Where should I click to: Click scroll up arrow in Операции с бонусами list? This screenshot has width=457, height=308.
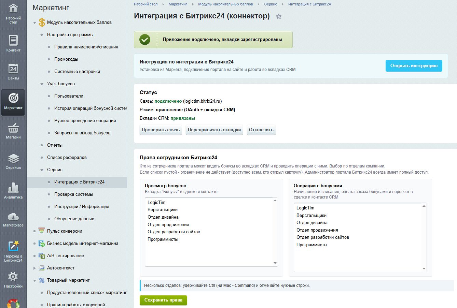[424, 206]
